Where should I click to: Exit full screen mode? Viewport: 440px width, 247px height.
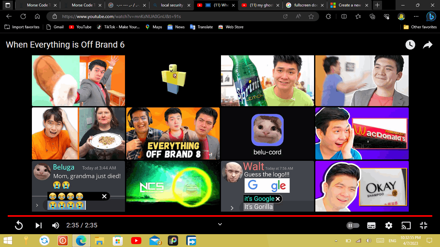424,225
